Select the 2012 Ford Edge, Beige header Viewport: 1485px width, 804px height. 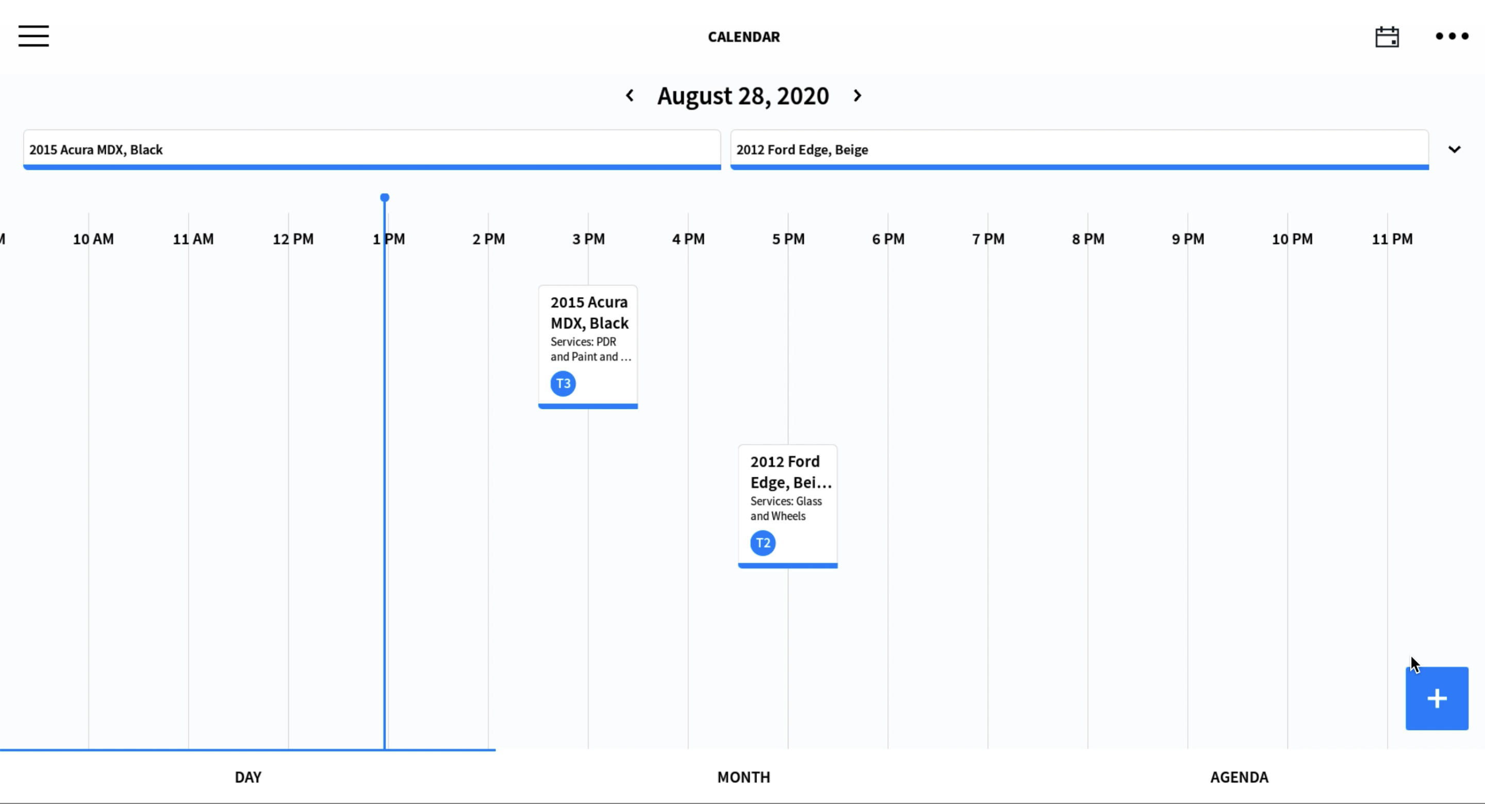coord(1079,149)
